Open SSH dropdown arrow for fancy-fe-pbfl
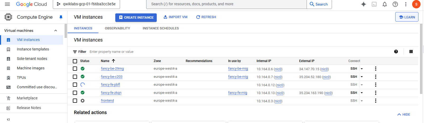 tap(362, 85)
